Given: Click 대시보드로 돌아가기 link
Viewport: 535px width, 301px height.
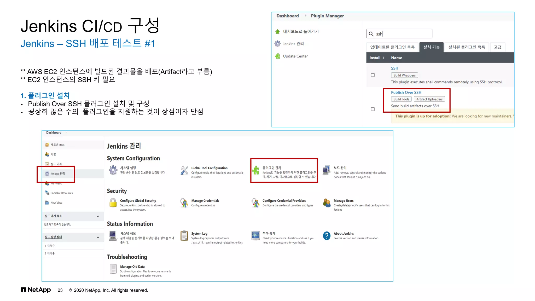Looking at the screenshot, I should 301,31.
